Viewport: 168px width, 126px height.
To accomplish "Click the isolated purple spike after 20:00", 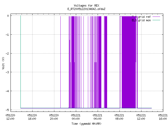I will (x=61, y=62).
